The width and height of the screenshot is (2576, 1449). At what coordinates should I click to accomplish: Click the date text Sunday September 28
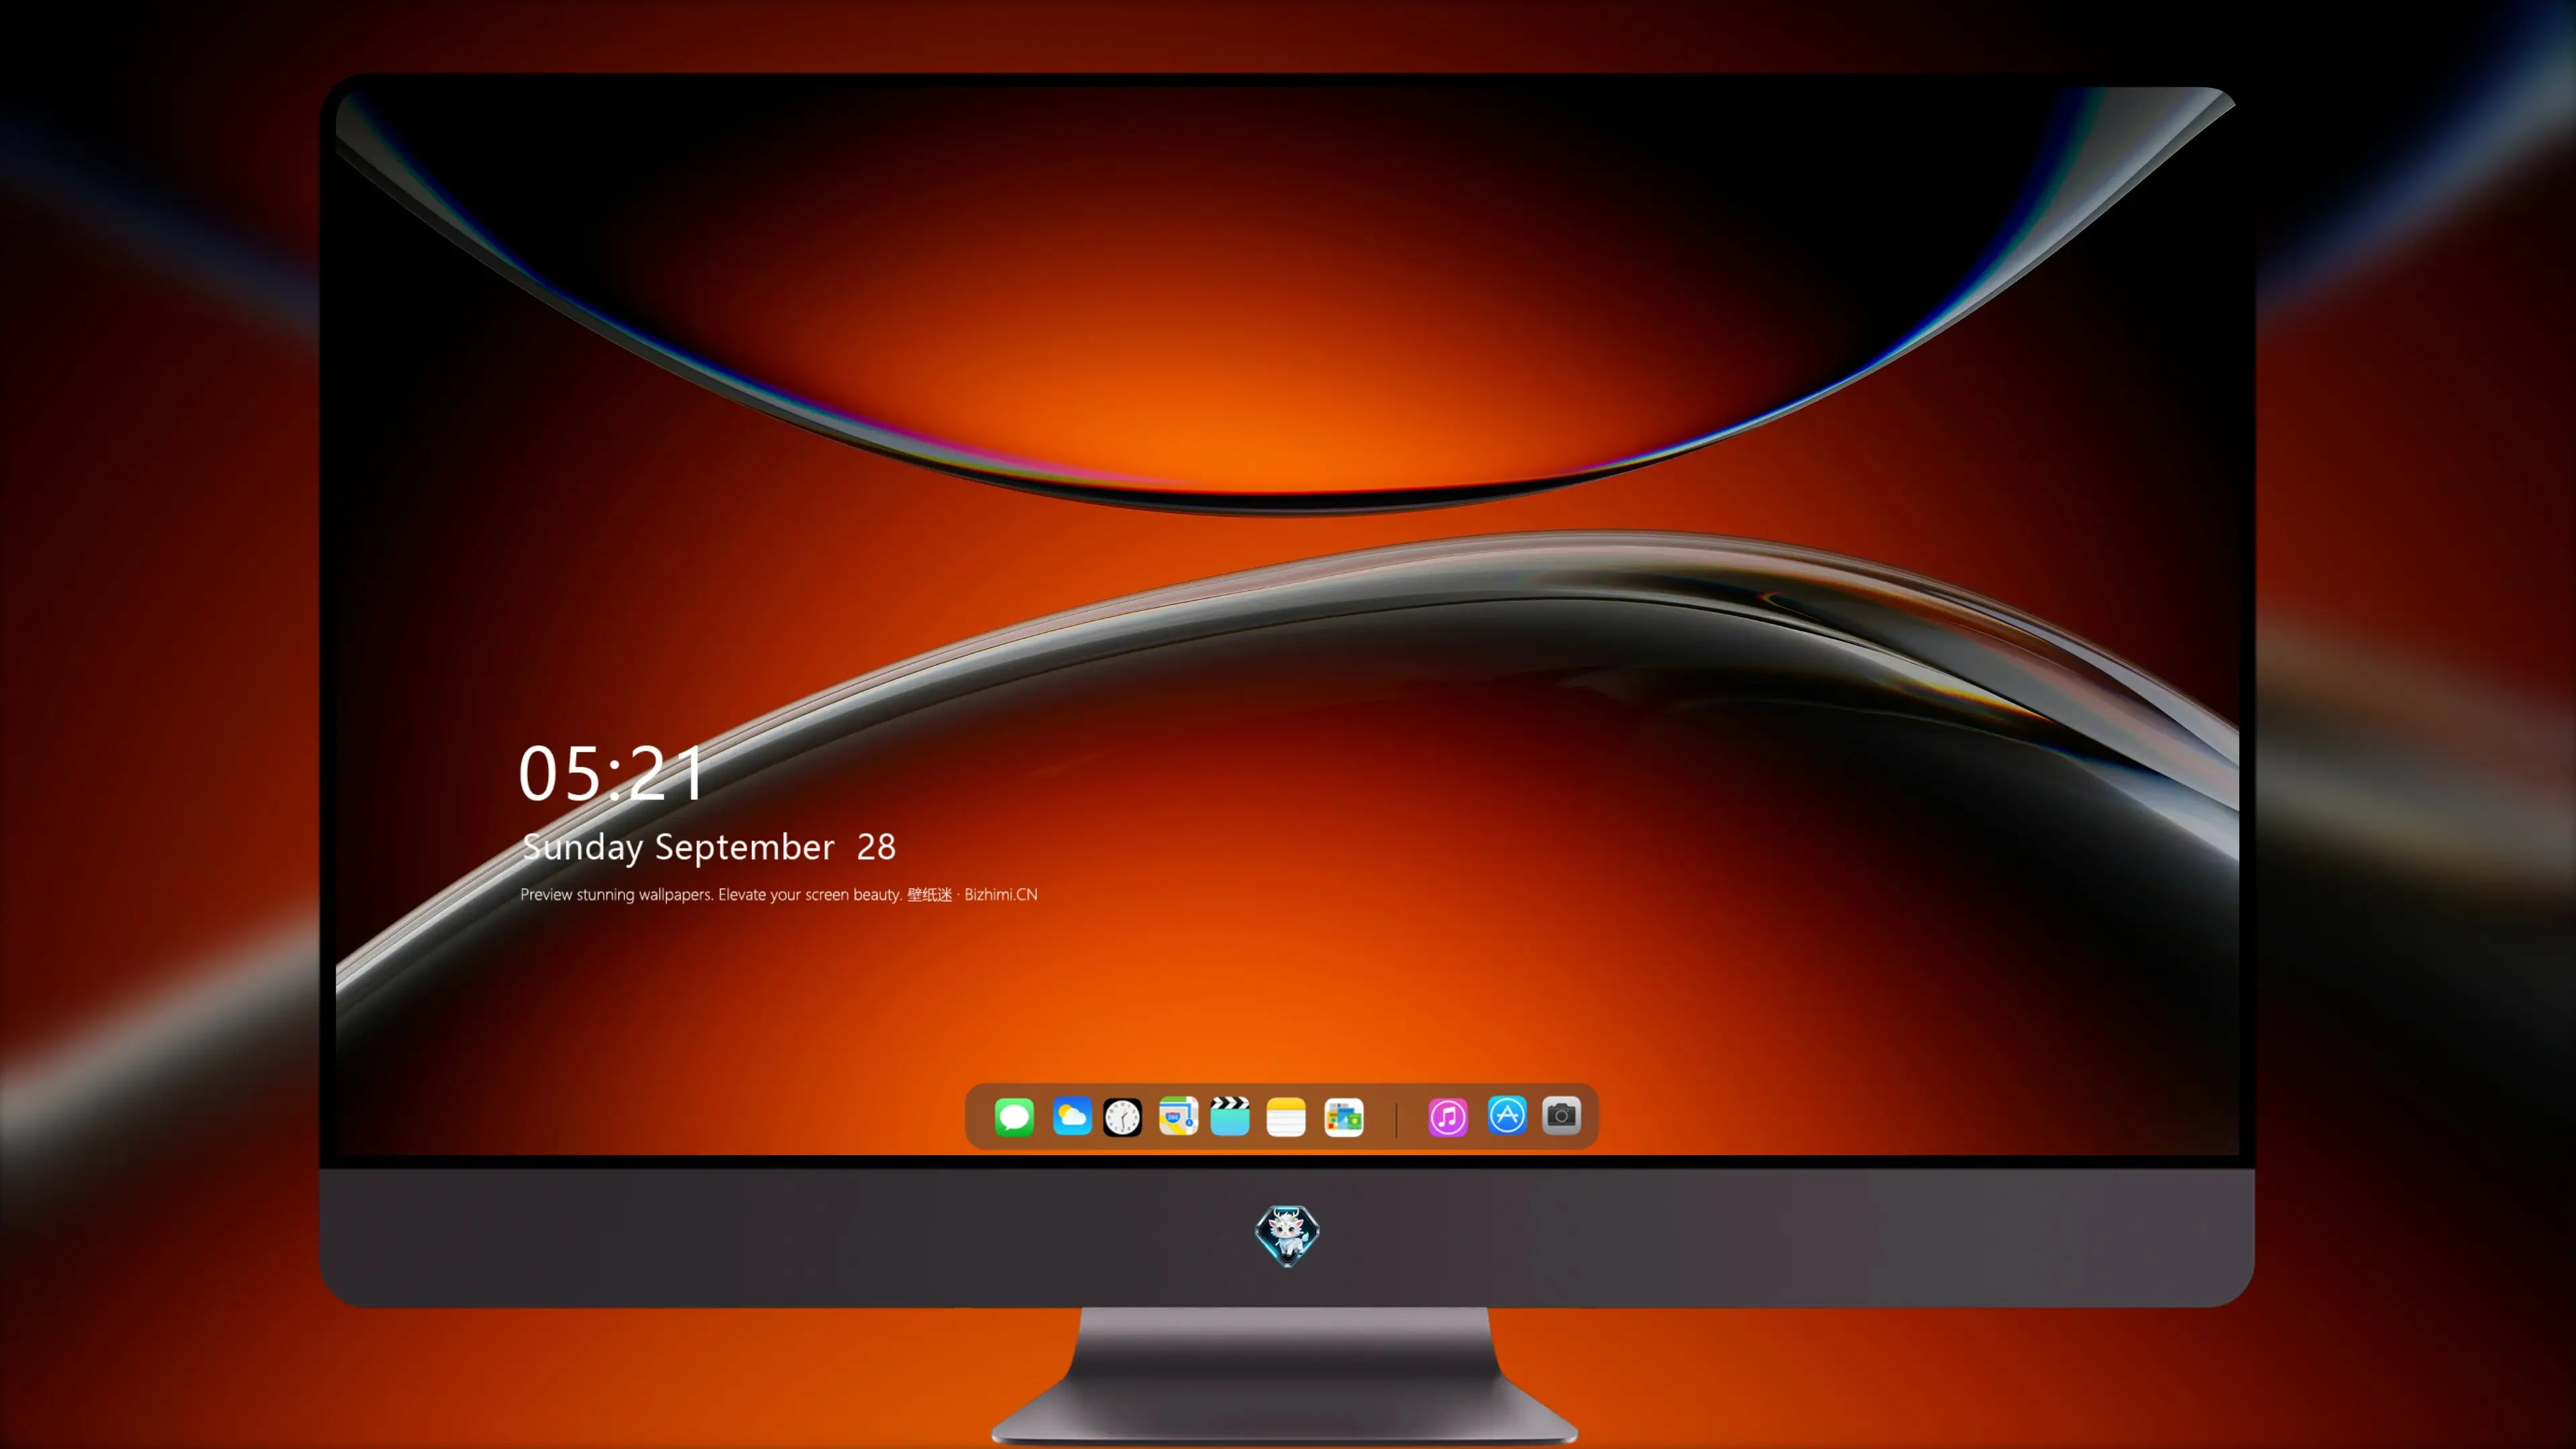pos(709,847)
